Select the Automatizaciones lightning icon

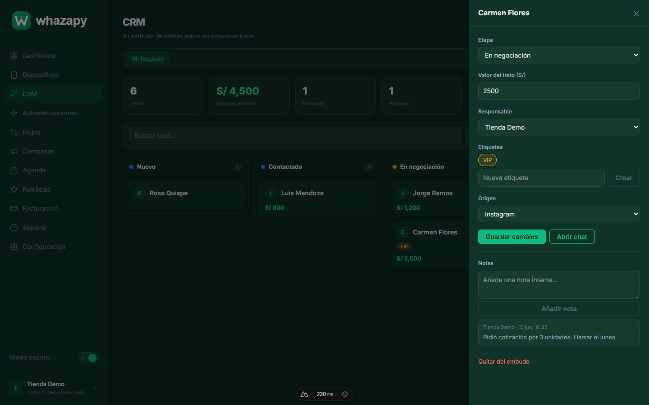(x=14, y=113)
